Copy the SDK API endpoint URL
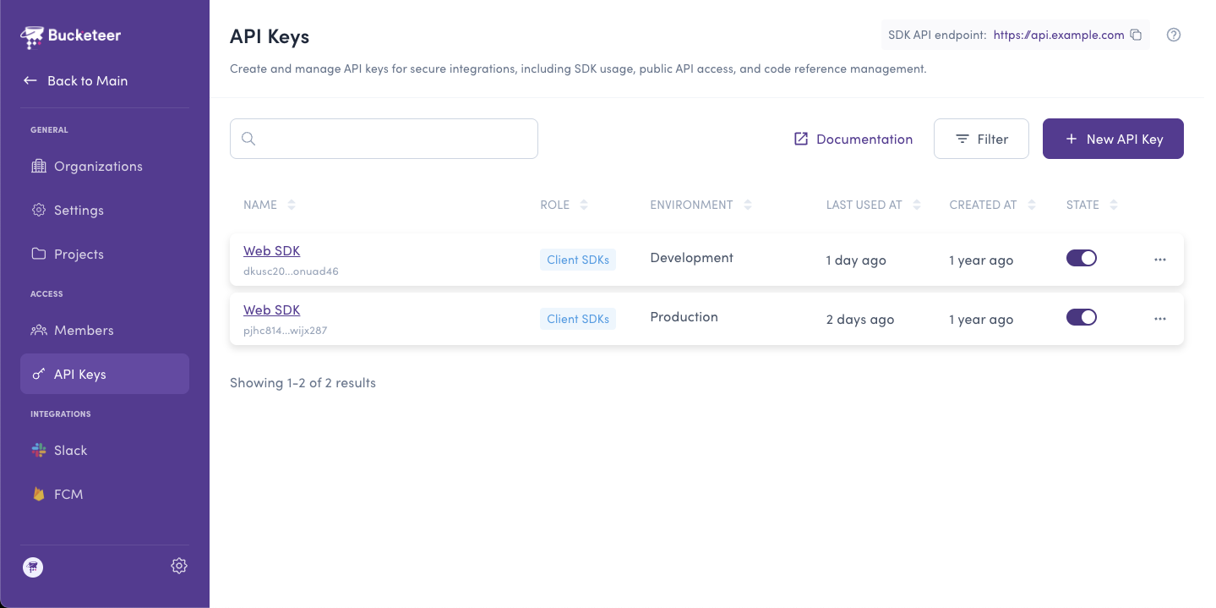This screenshot has width=1216, height=608. click(1136, 35)
